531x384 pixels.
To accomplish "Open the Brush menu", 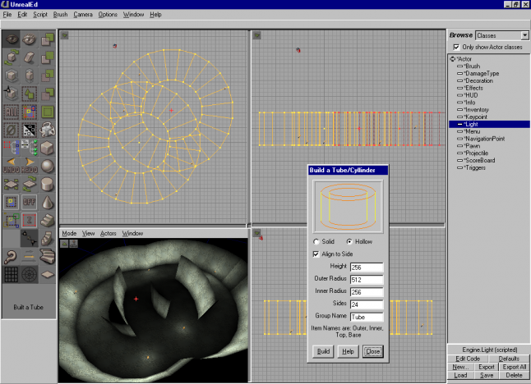I will pyautogui.click(x=60, y=15).
